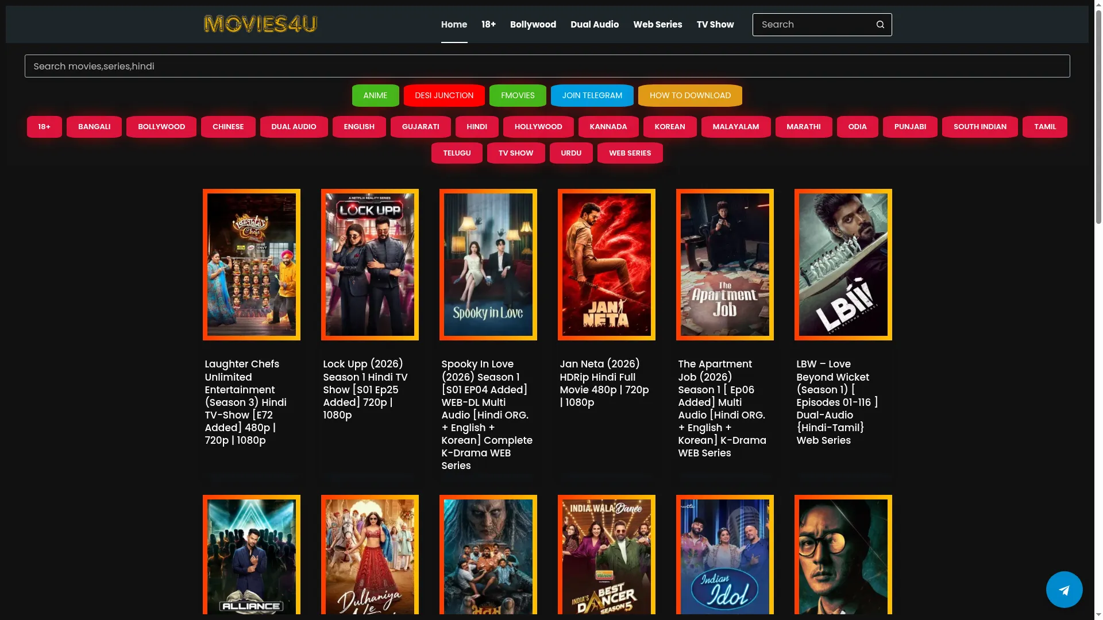The image size is (1103, 620).
Task: Select the BANGALI category tag
Action: 94,127
